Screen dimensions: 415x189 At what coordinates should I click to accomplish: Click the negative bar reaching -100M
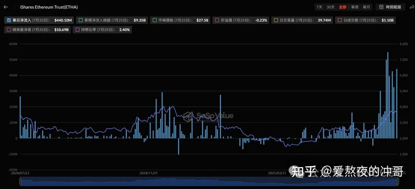pos(179,146)
